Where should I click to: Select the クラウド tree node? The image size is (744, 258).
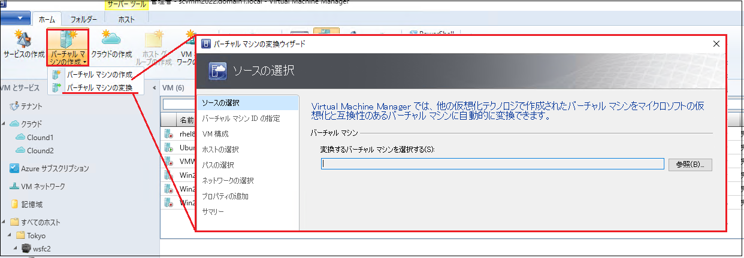[32, 124]
